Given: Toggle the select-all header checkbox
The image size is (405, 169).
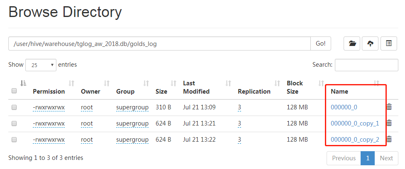Looking at the screenshot, I should (14, 91).
